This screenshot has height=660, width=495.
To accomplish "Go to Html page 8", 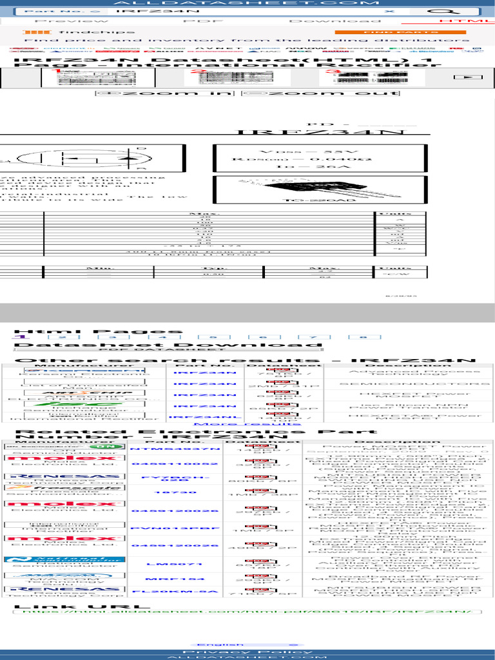I will [x=365, y=337].
